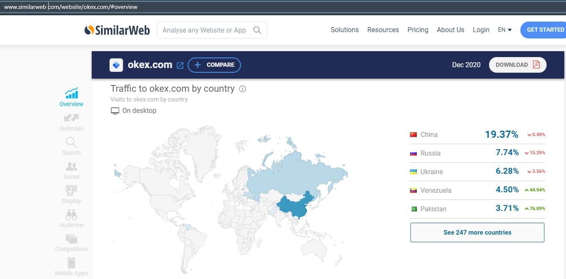Click the Venezuela country name
The image size is (566, 279).
pyautogui.click(x=436, y=190)
